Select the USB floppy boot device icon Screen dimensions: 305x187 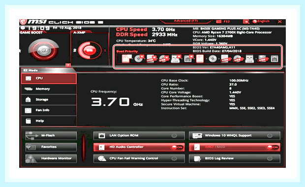click(x=262, y=59)
